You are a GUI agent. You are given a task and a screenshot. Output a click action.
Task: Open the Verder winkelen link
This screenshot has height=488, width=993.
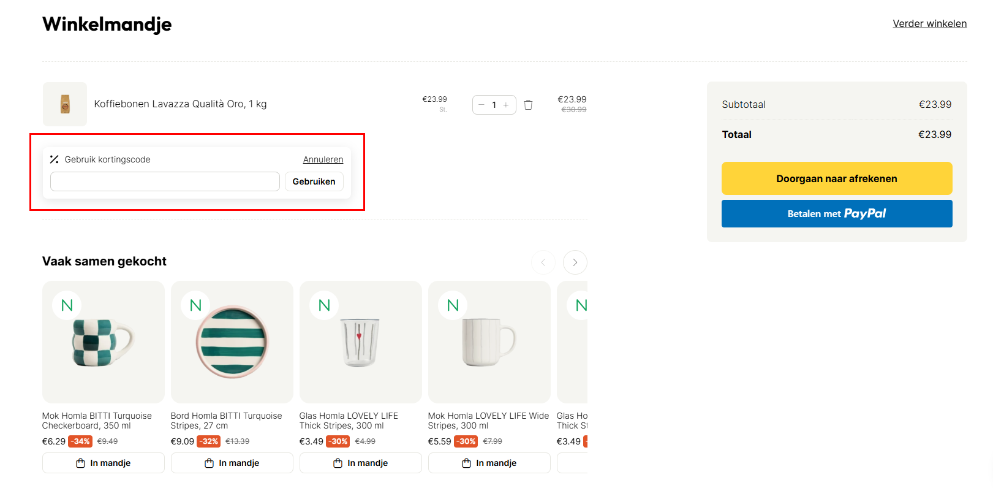929,23
